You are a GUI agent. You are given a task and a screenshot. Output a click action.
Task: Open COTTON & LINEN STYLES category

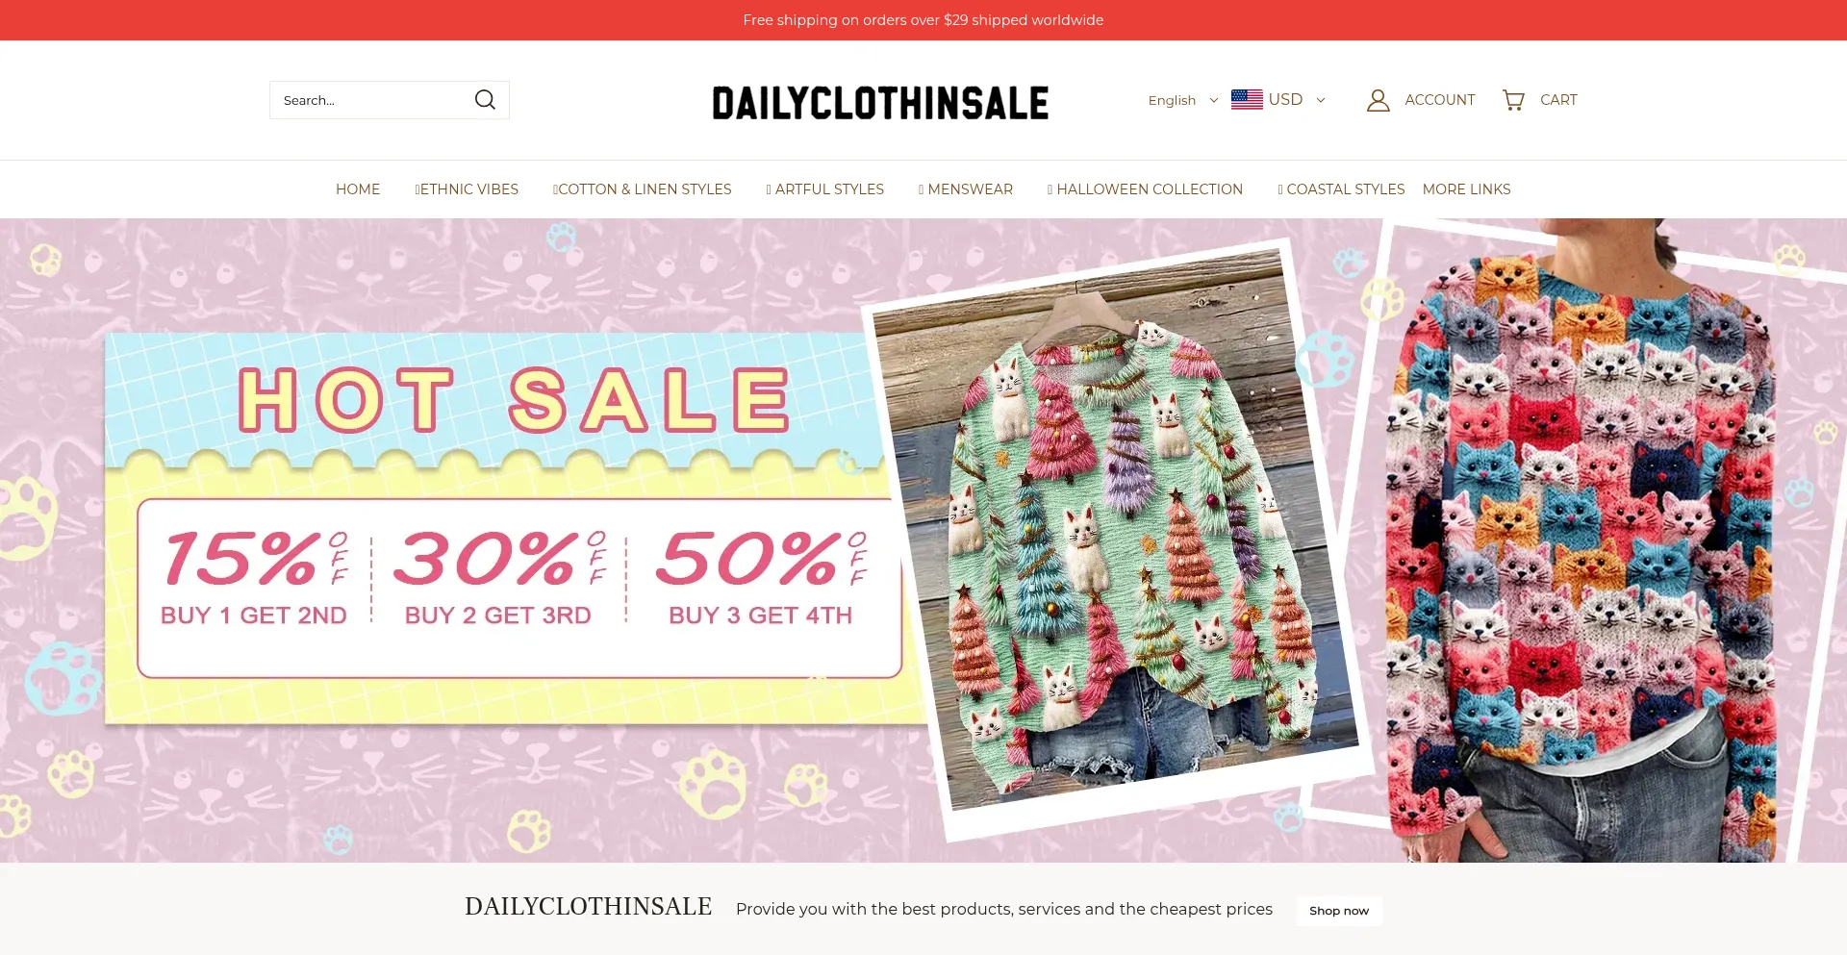[x=642, y=189]
